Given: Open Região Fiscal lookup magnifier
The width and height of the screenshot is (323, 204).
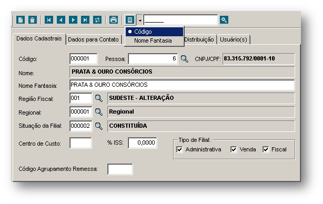Looking at the screenshot, I should 99,98.
